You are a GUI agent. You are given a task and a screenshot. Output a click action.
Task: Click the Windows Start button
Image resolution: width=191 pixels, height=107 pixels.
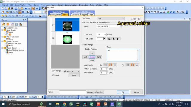3,104
